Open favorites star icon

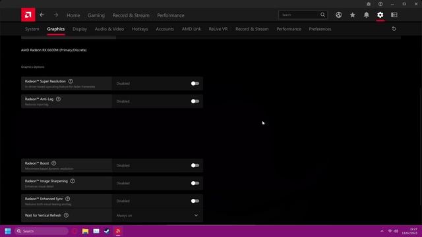[x=353, y=15]
